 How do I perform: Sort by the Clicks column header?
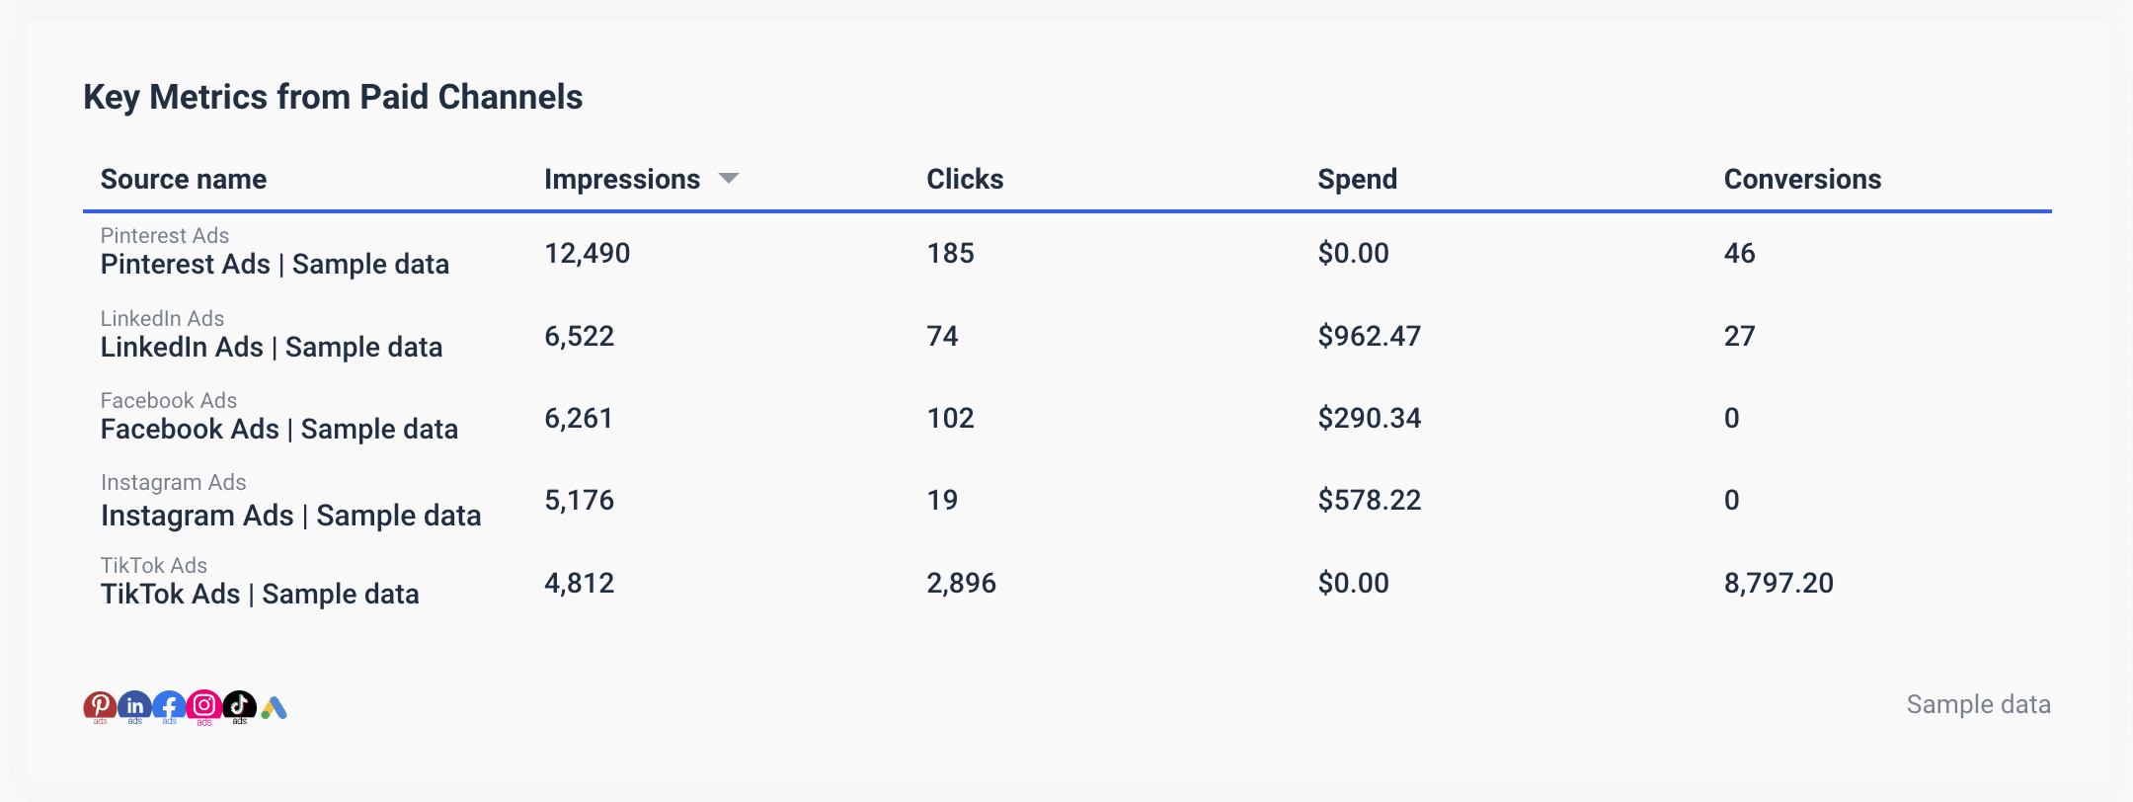point(964,179)
